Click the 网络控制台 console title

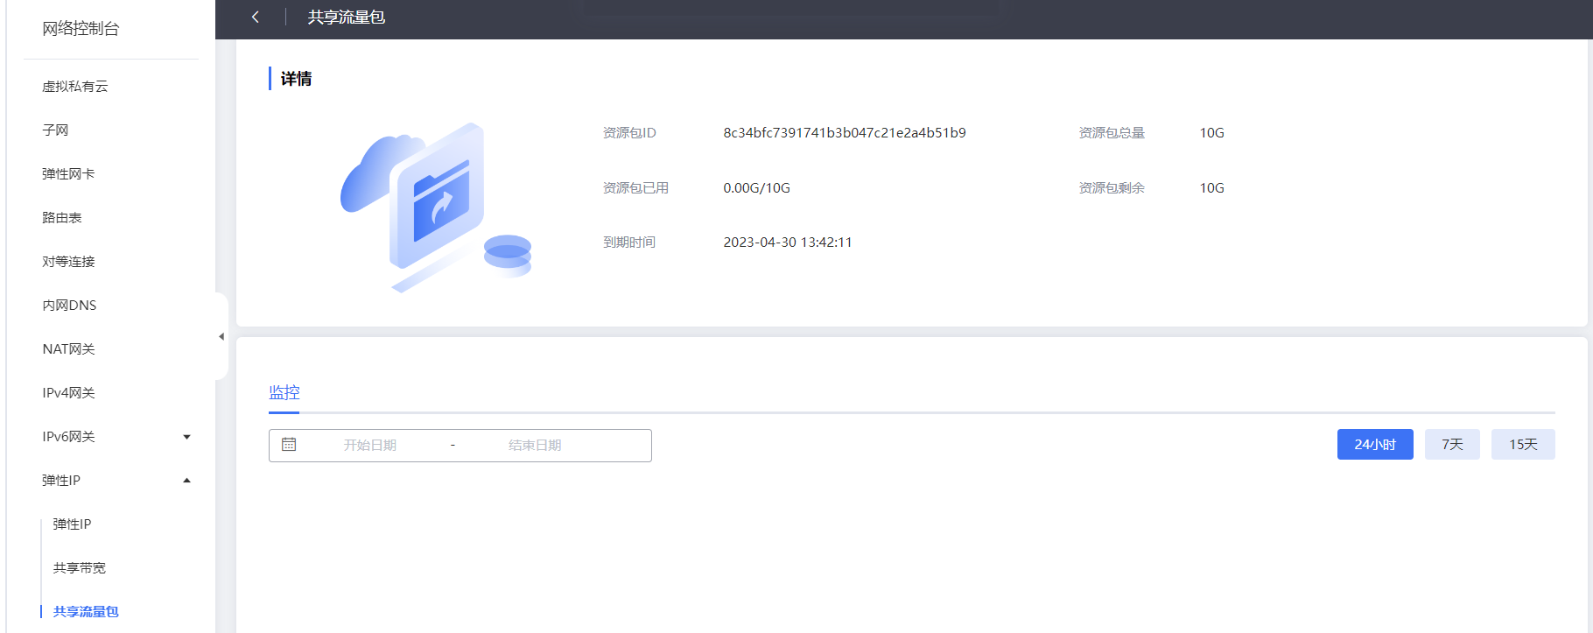coord(81,29)
